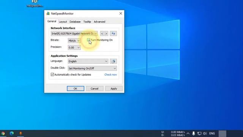Switch to the Database tab
Screen dimensions: 243x137
click(75, 22)
